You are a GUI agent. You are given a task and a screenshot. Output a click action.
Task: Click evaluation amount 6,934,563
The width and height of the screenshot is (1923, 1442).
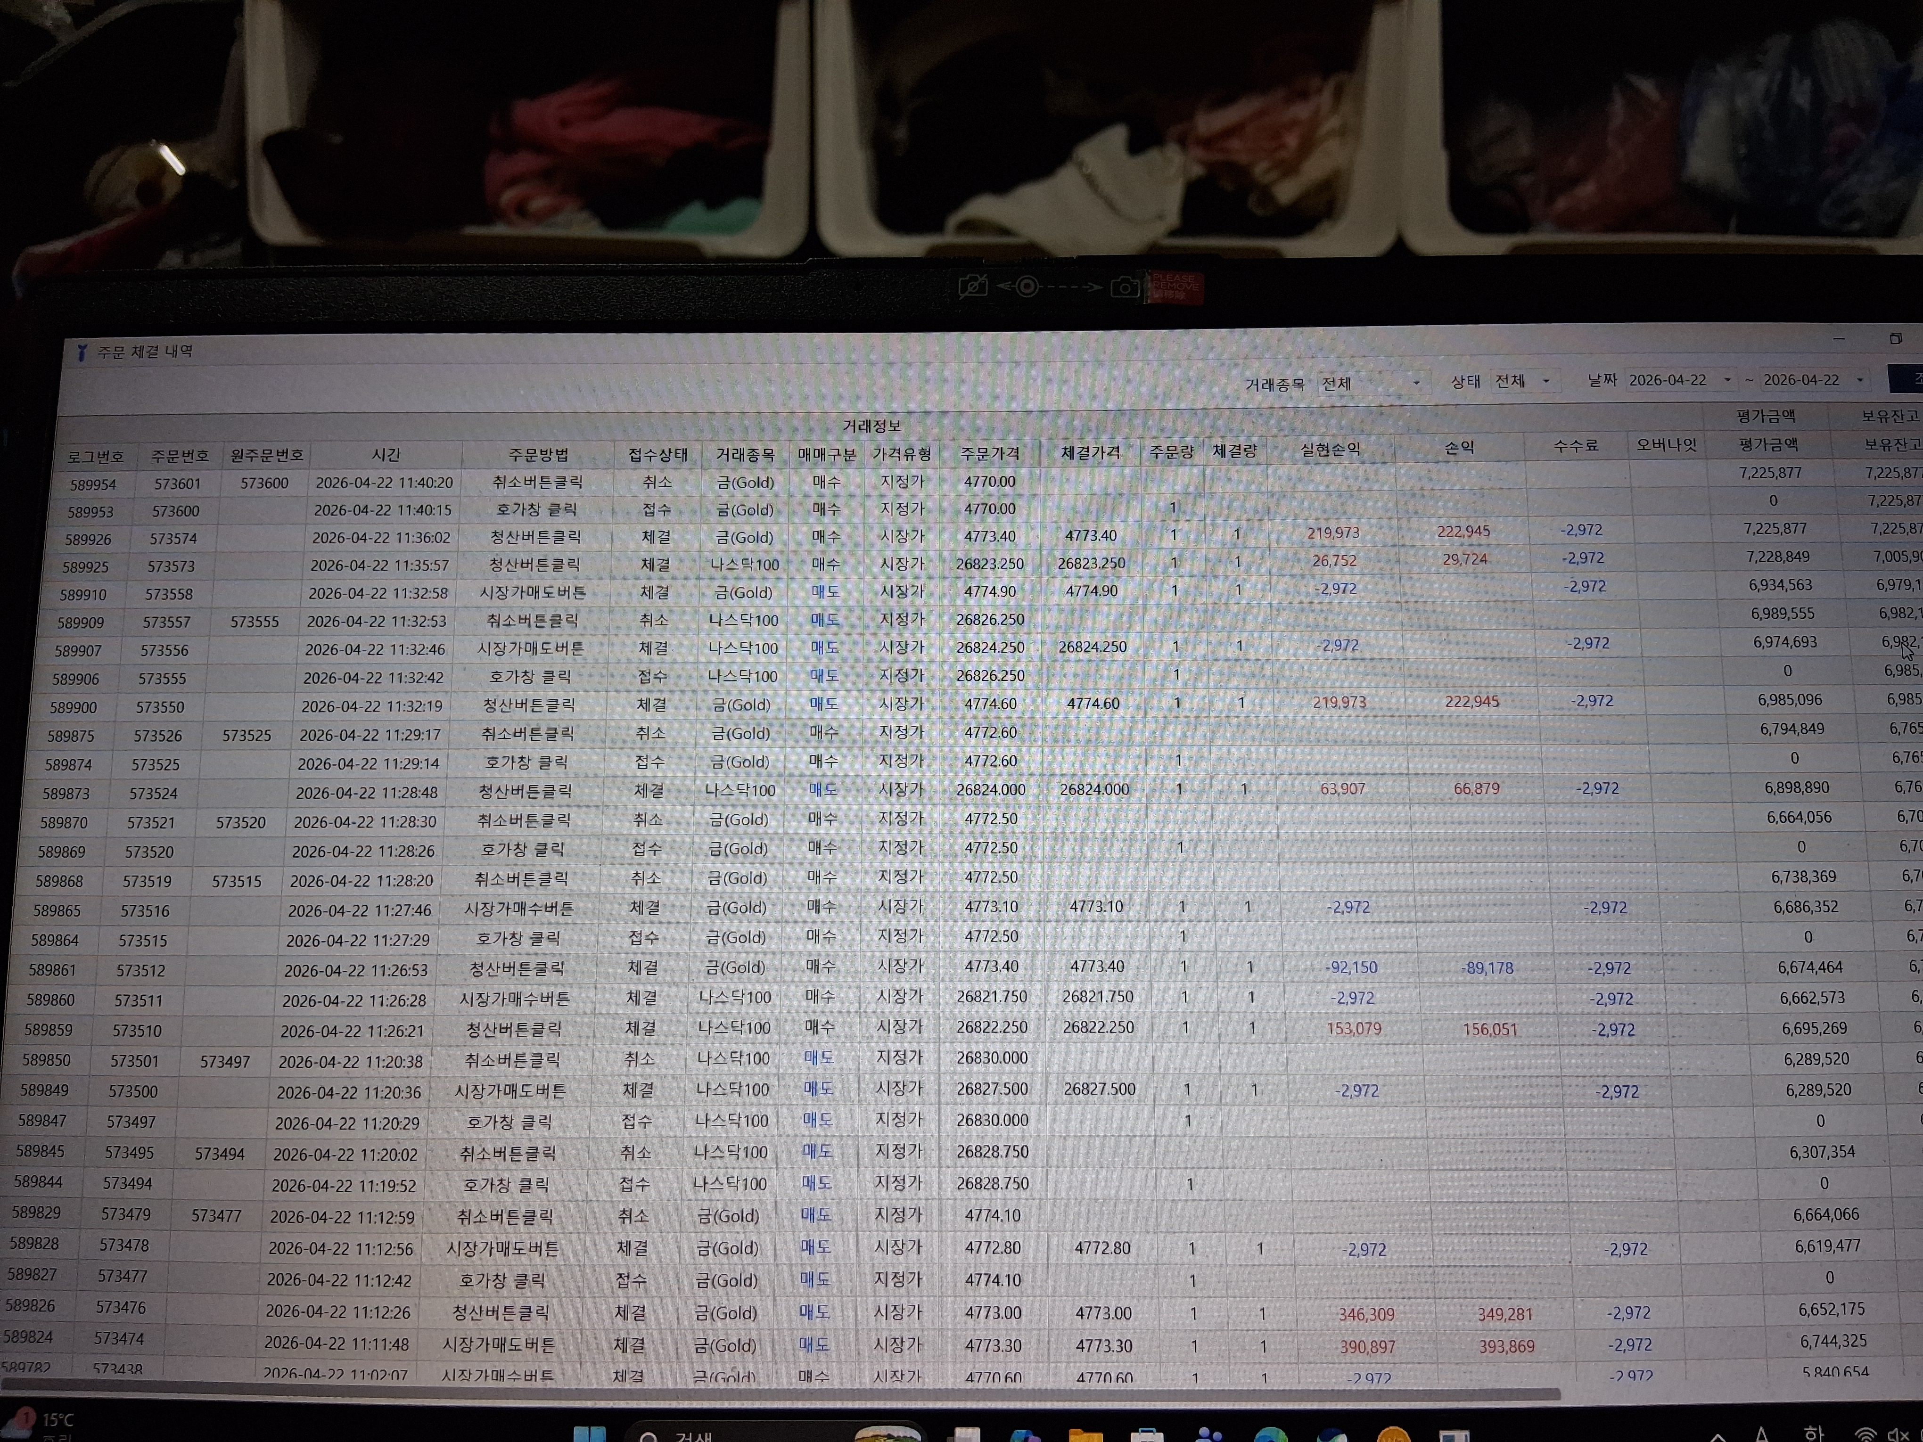[1781, 585]
